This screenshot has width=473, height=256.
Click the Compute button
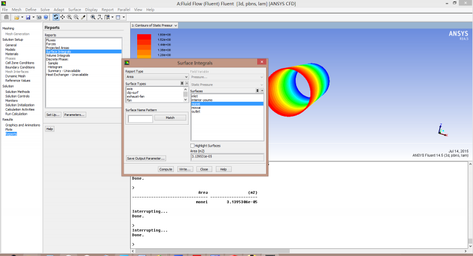(166, 169)
